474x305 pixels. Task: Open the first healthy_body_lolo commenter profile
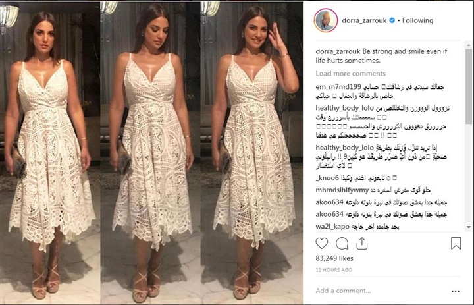[x=344, y=108]
